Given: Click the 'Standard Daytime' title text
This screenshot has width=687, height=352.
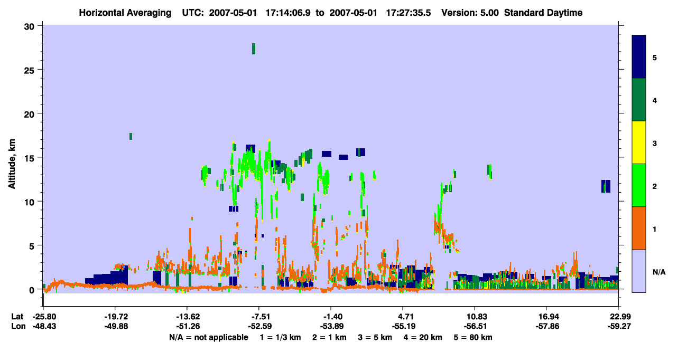Looking at the screenshot, I should tap(543, 13).
